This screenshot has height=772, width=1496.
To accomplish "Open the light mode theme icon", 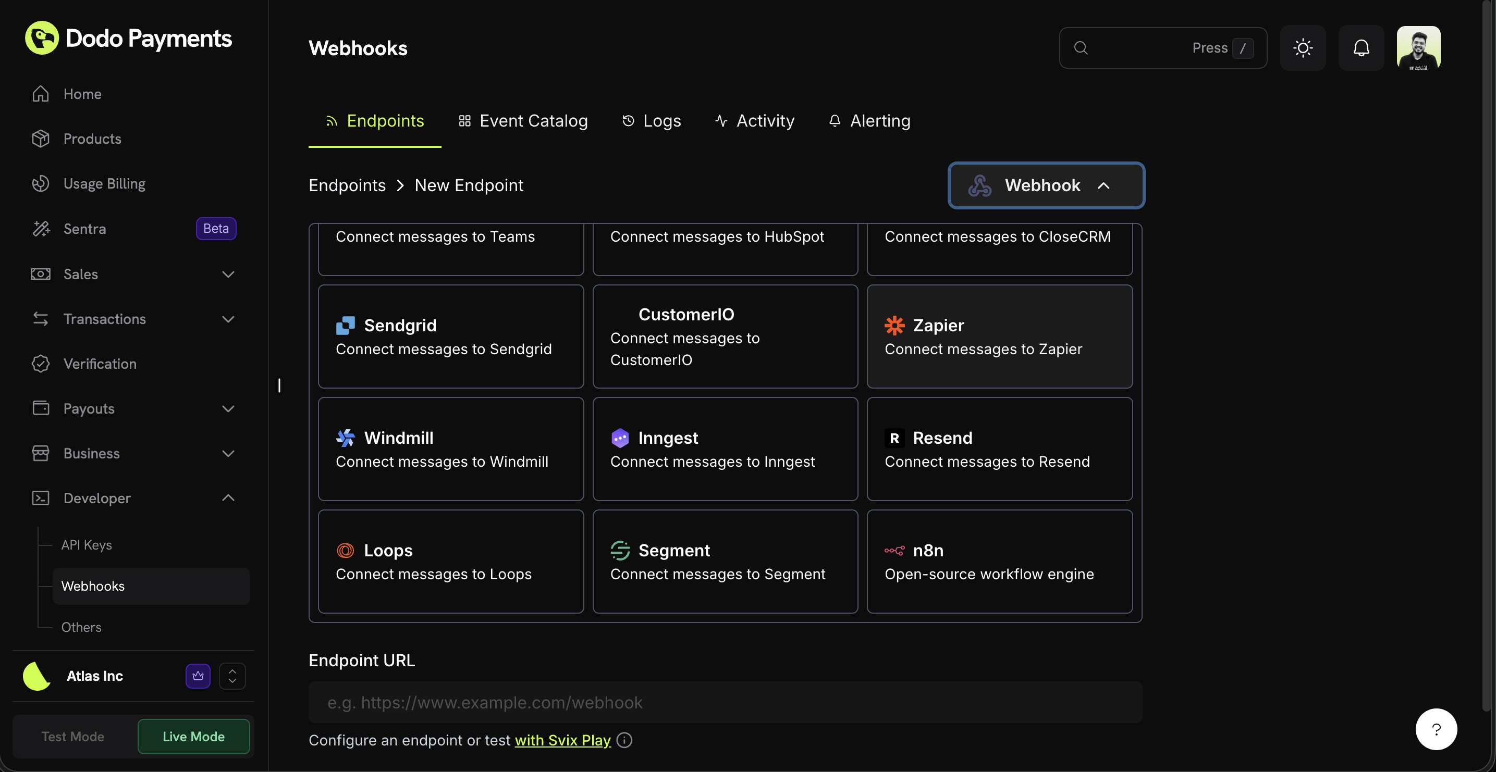I will [1303, 47].
